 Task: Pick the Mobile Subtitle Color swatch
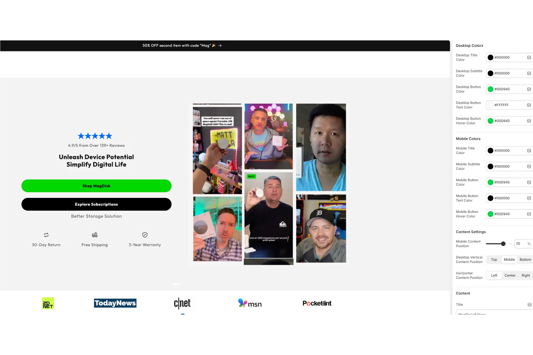point(490,166)
